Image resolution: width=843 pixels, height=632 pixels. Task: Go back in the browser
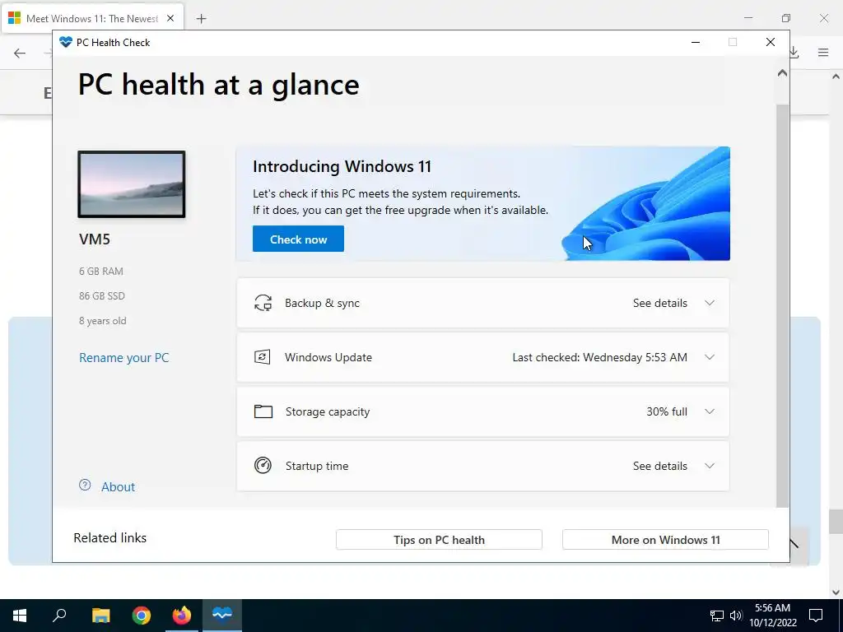click(x=20, y=53)
